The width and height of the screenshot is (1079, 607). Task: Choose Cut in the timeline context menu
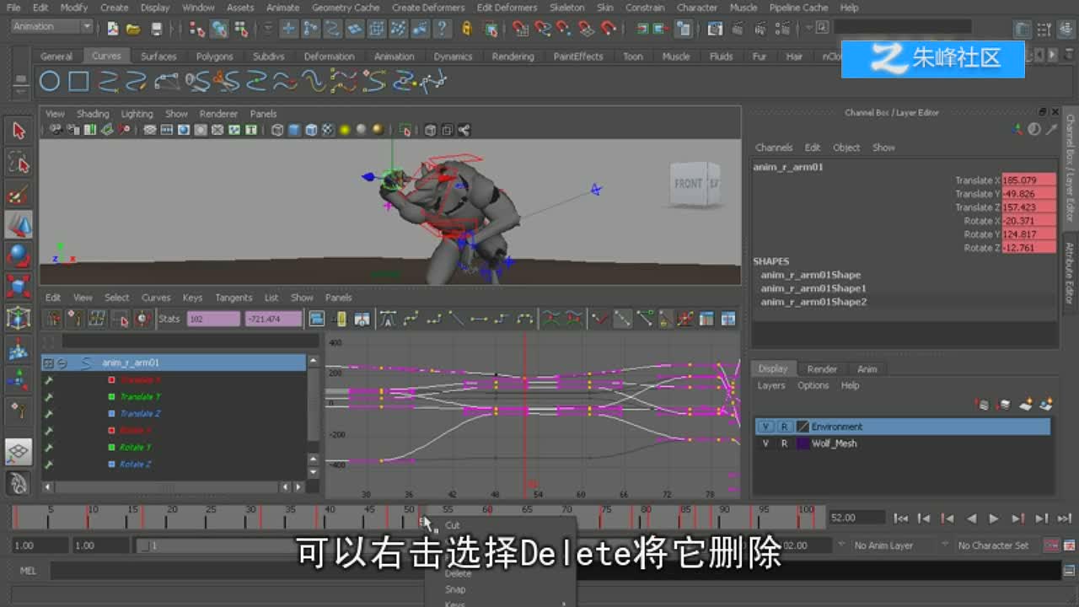453,525
